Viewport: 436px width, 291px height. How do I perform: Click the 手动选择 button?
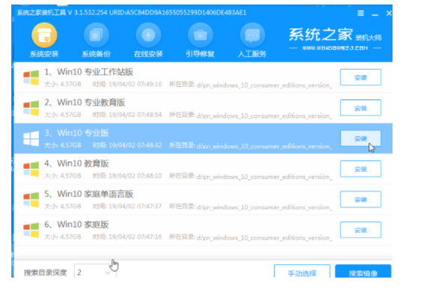click(x=302, y=272)
